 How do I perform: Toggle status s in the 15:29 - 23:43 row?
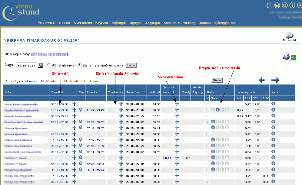pyautogui.click(x=218, y=110)
